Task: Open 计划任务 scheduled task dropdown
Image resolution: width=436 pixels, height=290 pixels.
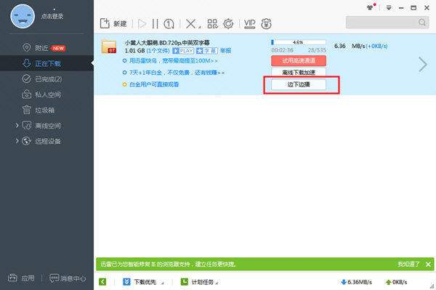Action: [199, 282]
